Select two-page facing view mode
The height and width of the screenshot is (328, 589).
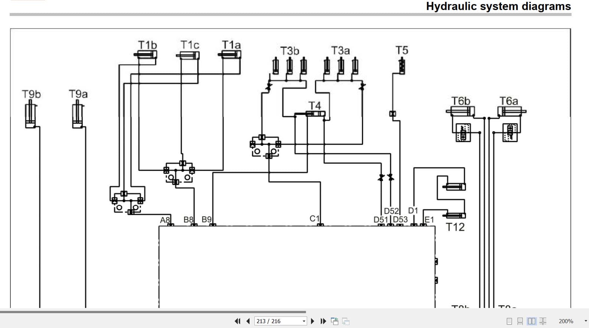[532, 321]
